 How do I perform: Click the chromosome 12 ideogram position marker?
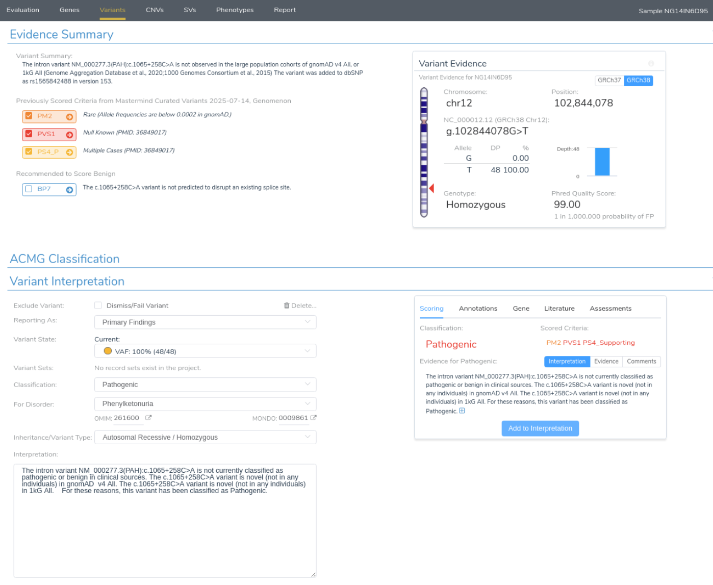click(x=431, y=189)
